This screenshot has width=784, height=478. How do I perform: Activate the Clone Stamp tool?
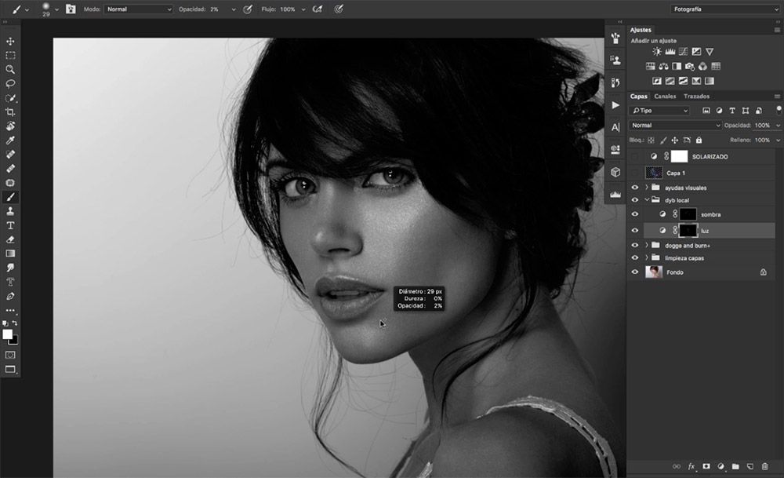point(10,211)
